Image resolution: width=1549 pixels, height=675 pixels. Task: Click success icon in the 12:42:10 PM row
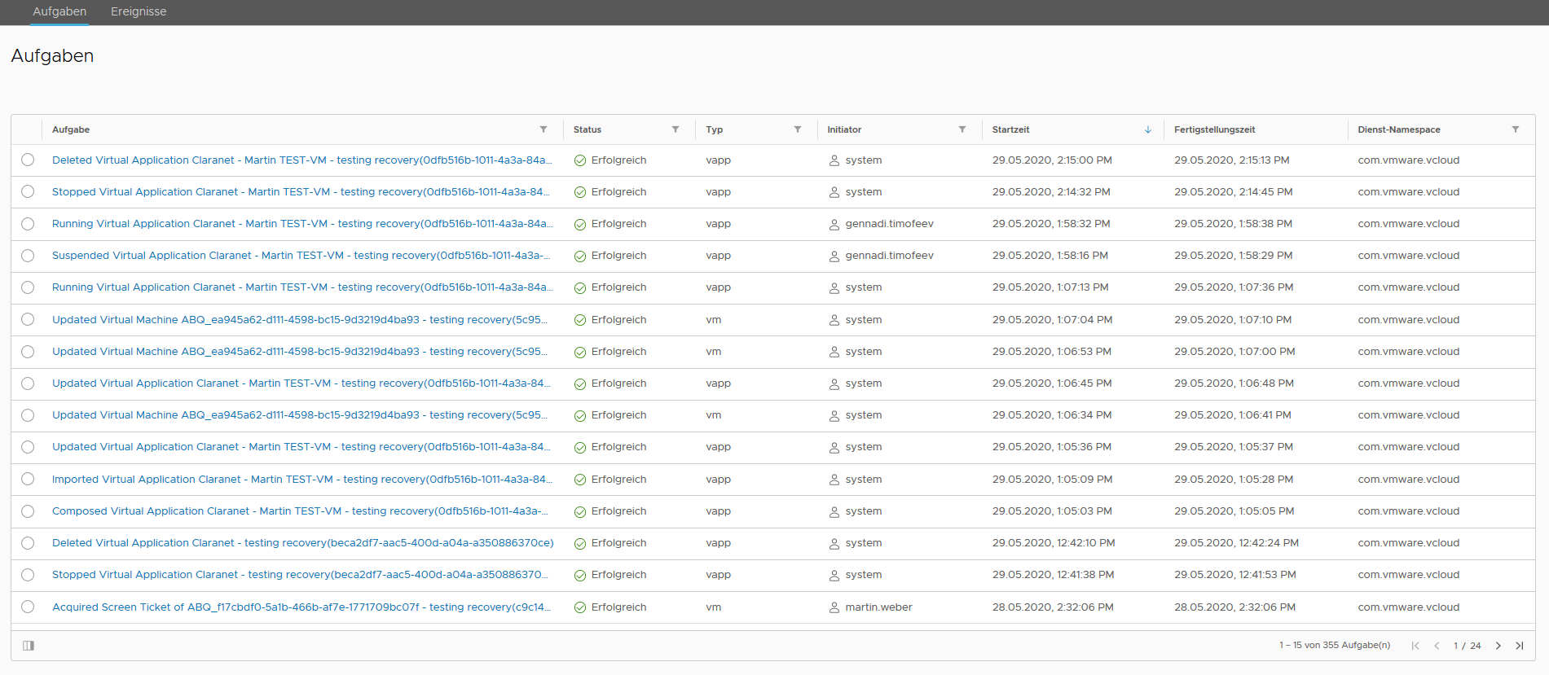tap(580, 543)
